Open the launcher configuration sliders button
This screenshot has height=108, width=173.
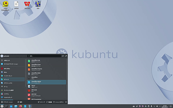pyautogui.click(x=63, y=56)
